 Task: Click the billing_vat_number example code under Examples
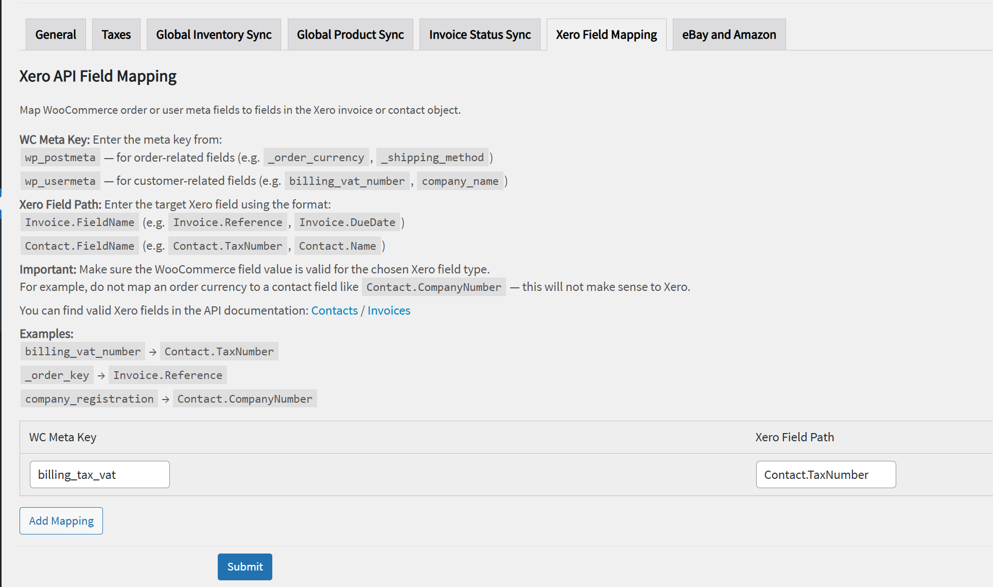[83, 352]
